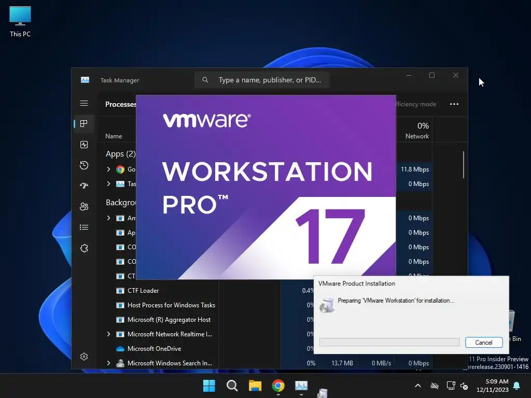Focus the Task Manager search field
The image size is (531, 398).
[x=262, y=80]
